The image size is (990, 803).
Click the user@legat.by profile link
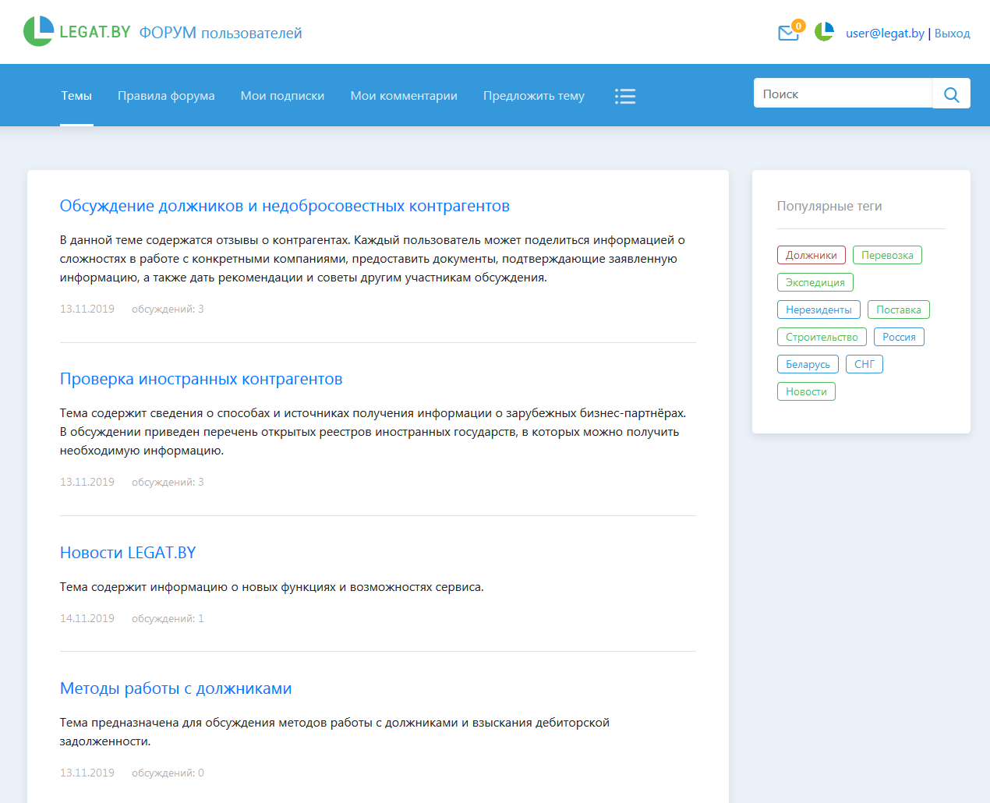tap(885, 33)
